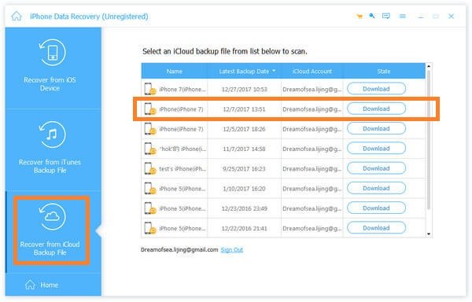Viewport: 472px width, 302px height.
Task: Click the iTunes music note recovery icon
Action: coord(53,134)
